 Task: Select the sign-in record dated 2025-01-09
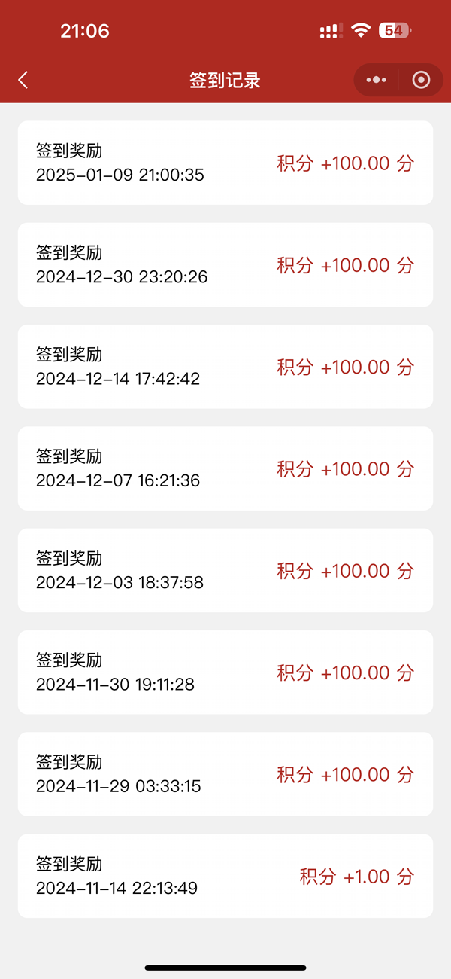[225, 163]
